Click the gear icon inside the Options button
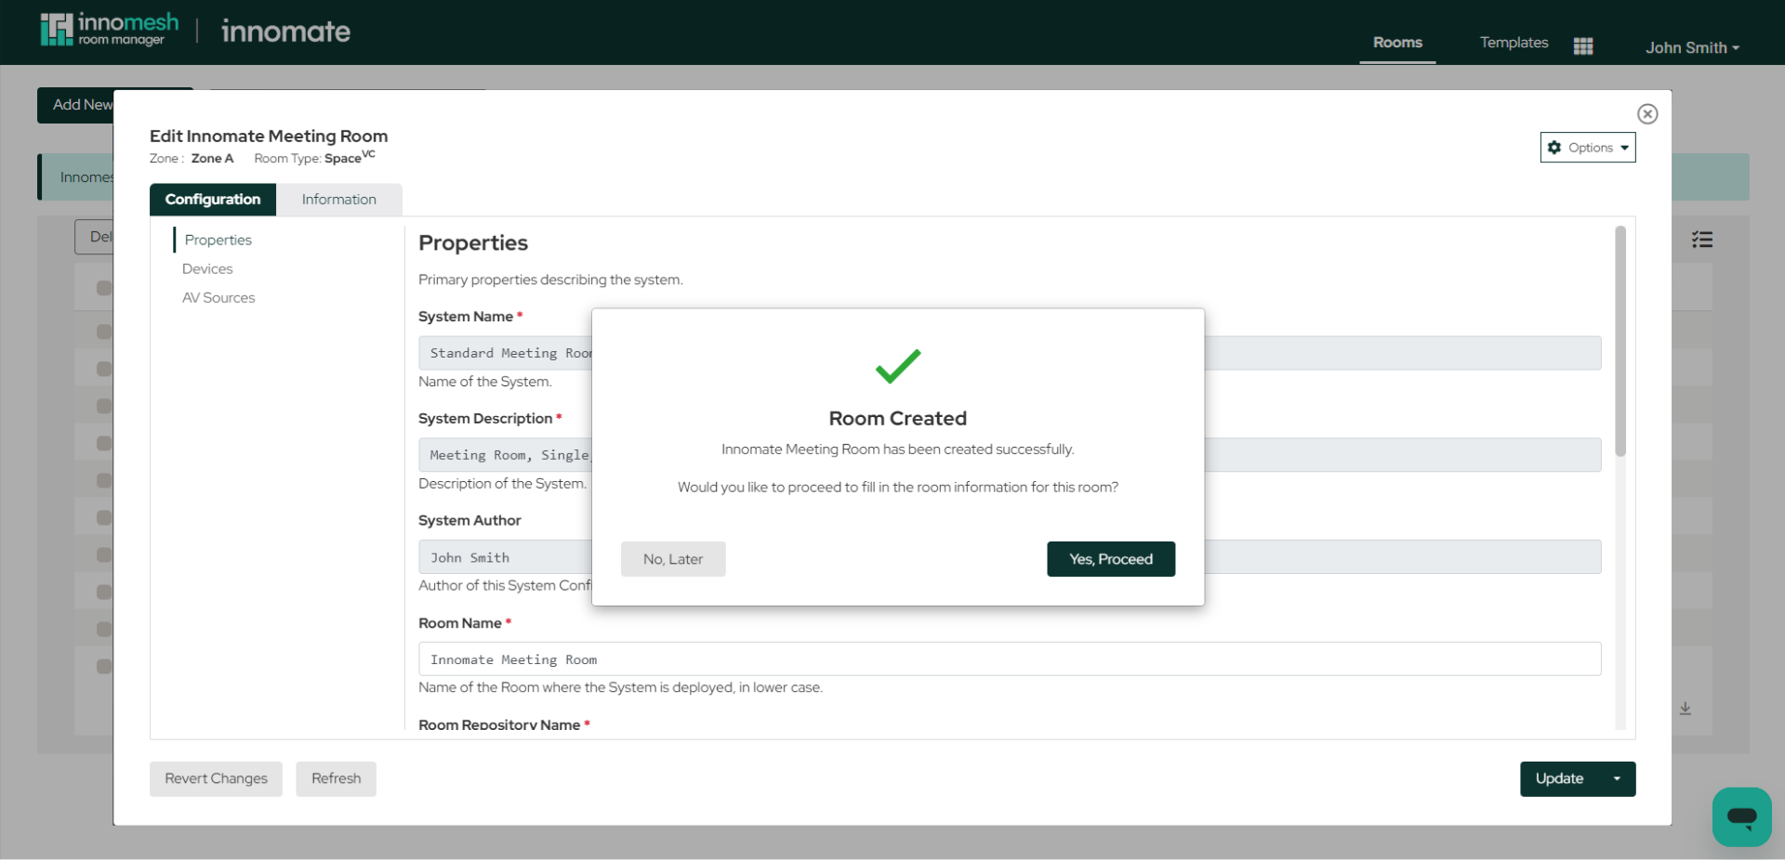 (1555, 147)
